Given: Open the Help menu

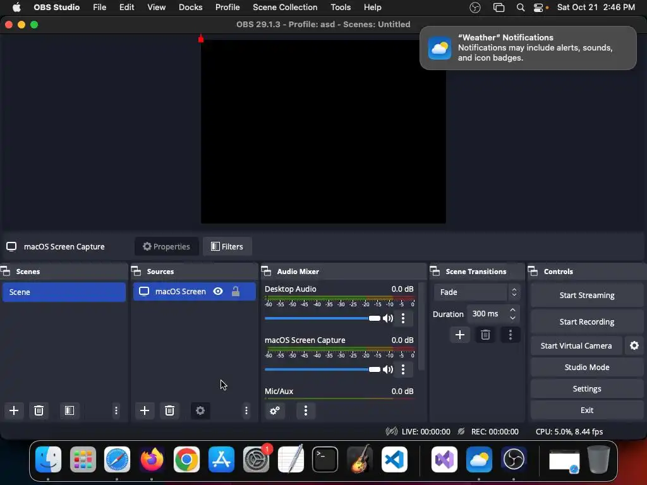Looking at the screenshot, I should [x=372, y=8].
